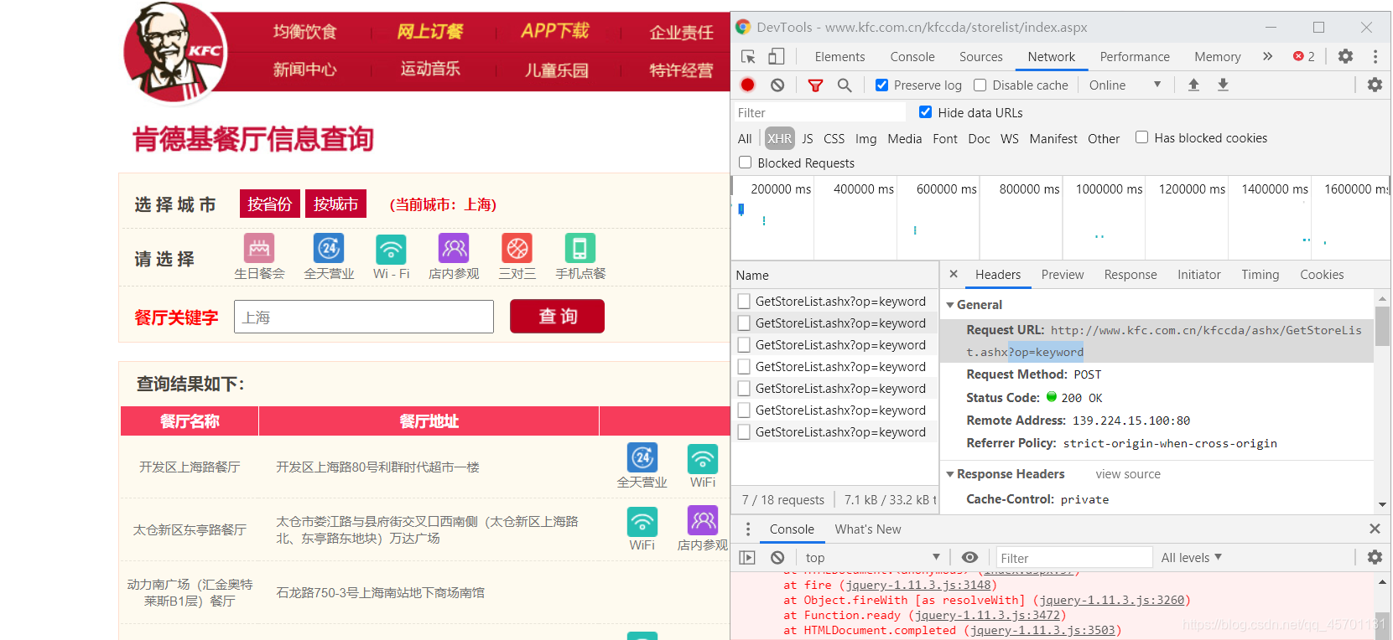Tick checkbox of first GetStoreList request
This screenshot has width=1393, height=640.
[x=744, y=302]
